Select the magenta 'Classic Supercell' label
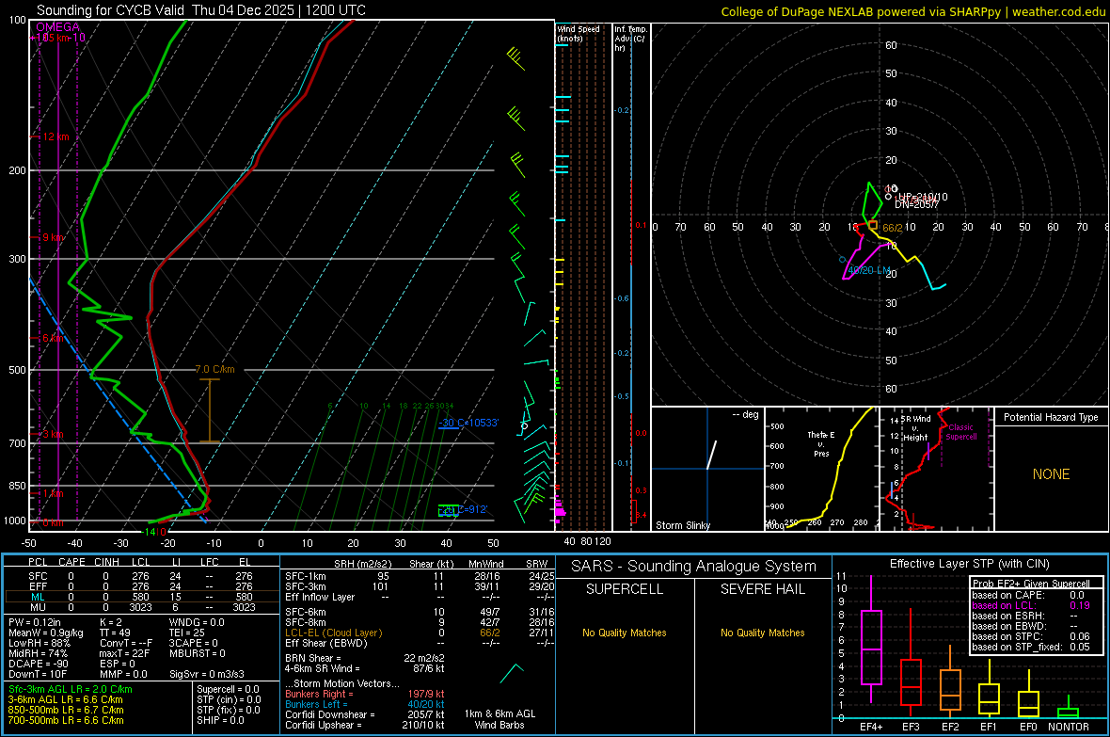The image size is (1110, 737). click(960, 432)
